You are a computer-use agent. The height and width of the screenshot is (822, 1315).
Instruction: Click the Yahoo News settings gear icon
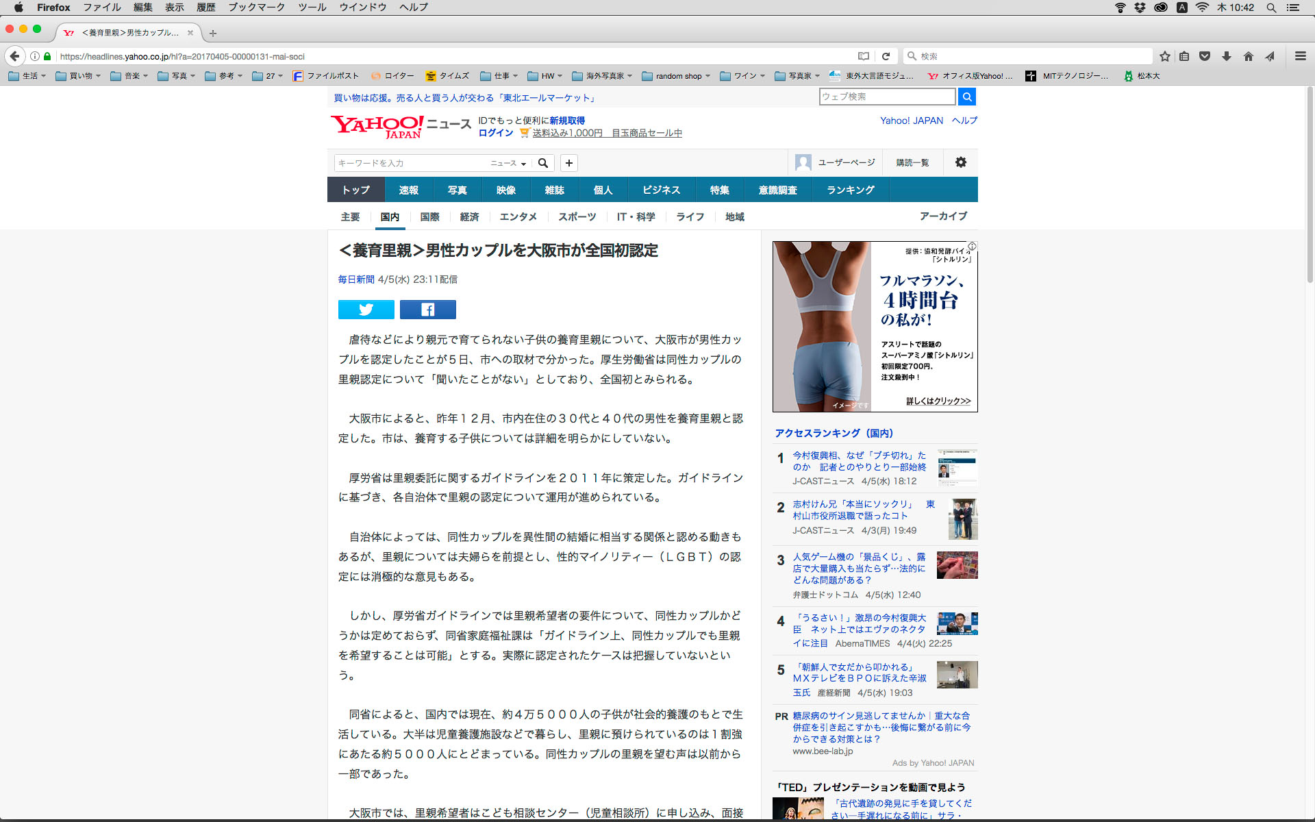click(x=960, y=162)
